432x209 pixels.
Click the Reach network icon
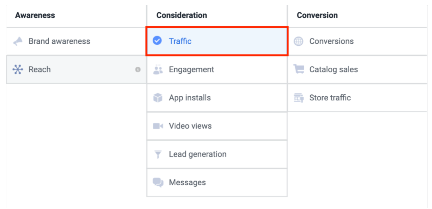(18, 70)
